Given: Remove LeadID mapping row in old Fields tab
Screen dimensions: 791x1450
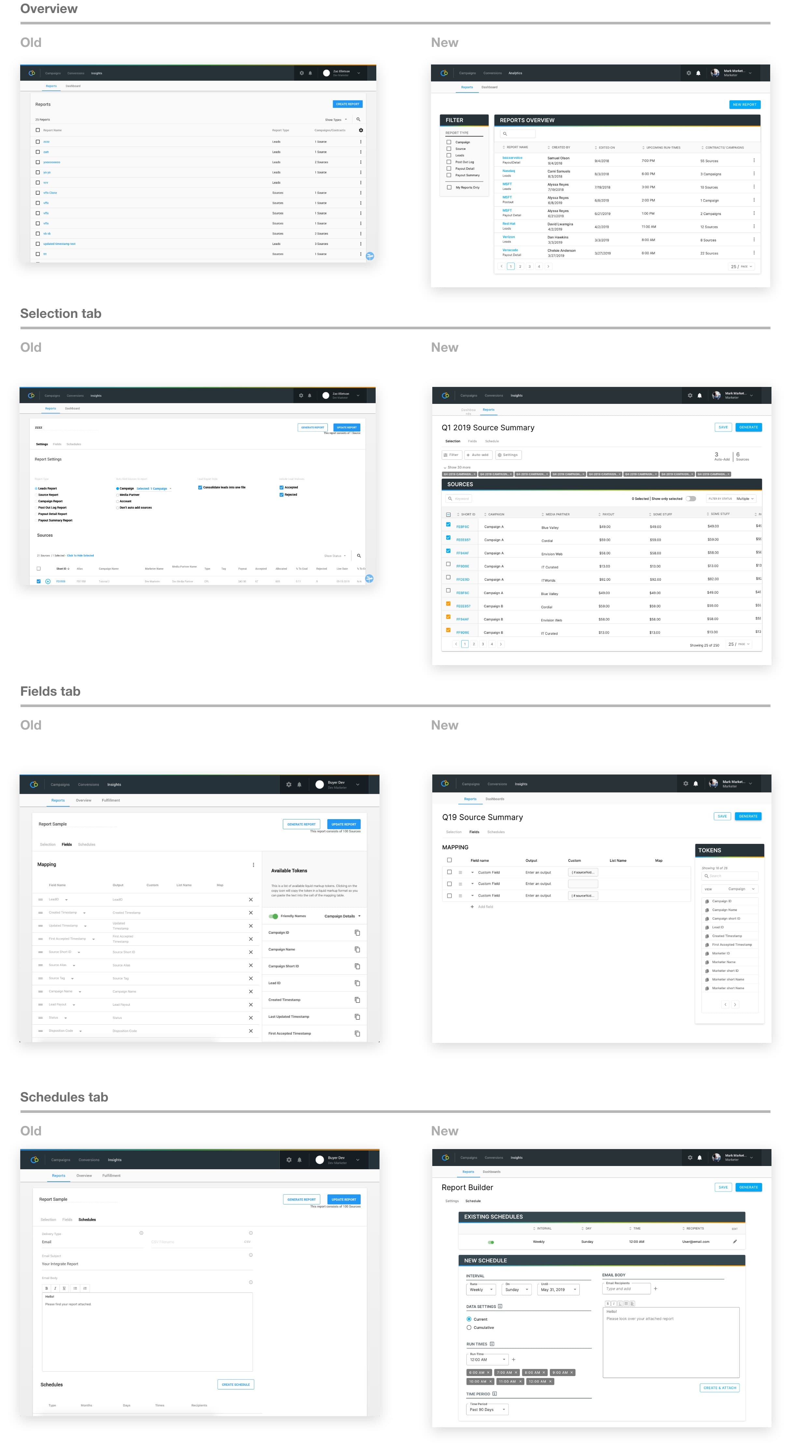Looking at the screenshot, I should (251, 900).
